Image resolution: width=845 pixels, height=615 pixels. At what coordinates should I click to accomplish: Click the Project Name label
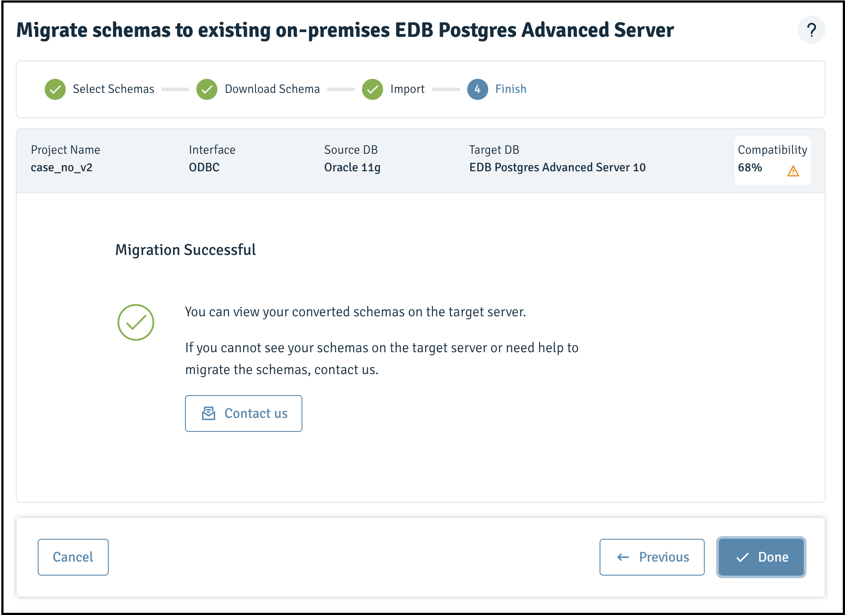pyautogui.click(x=65, y=150)
